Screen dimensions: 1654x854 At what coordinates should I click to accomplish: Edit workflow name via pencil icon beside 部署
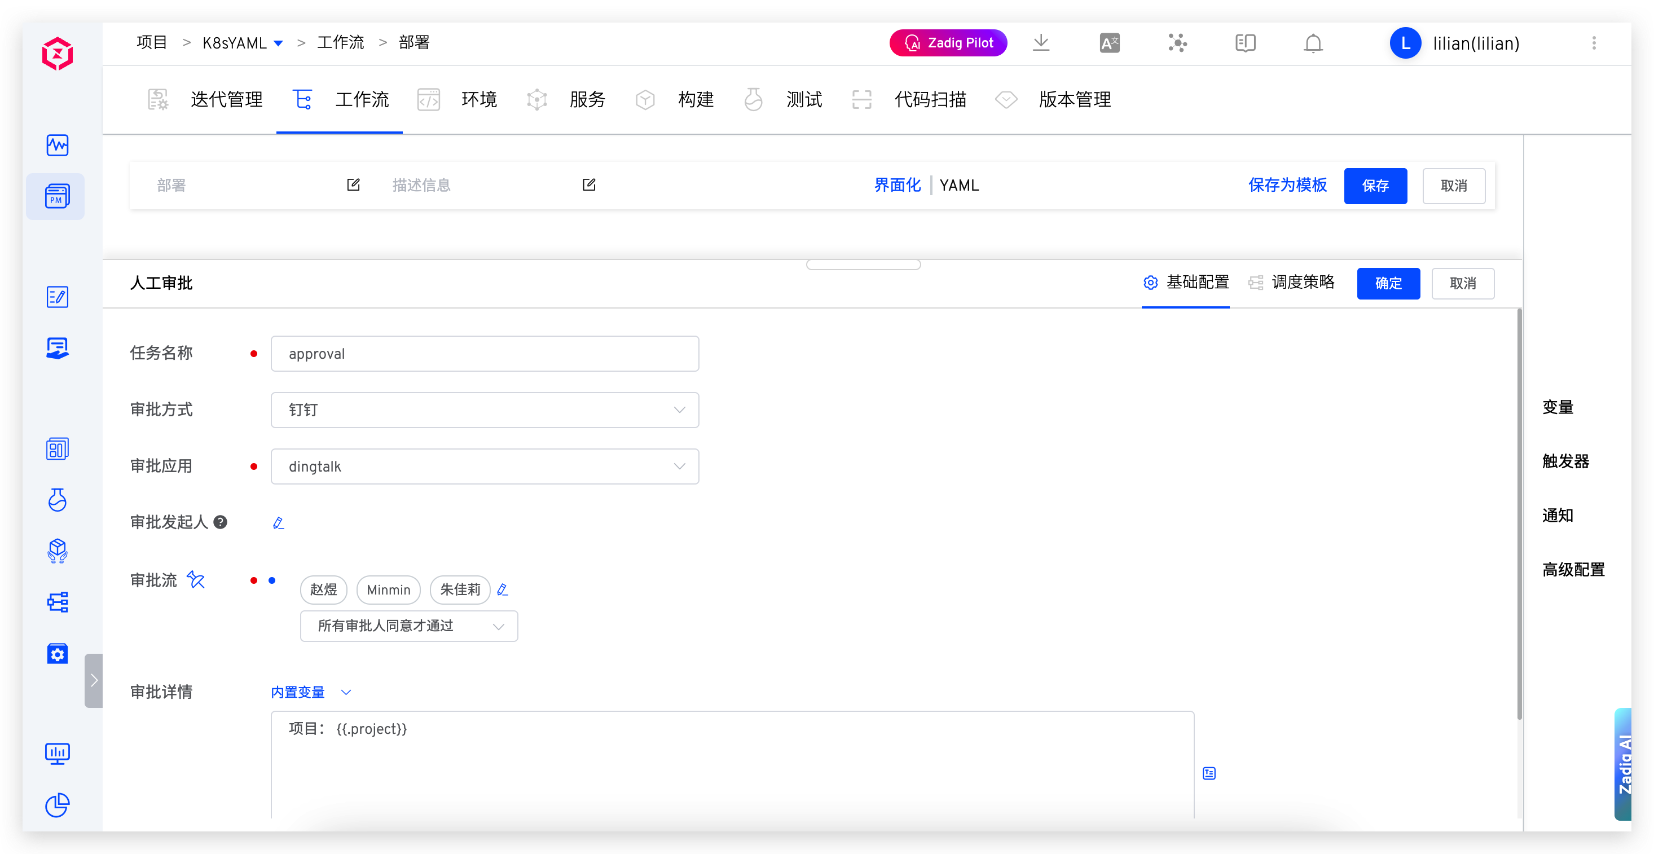point(353,185)
